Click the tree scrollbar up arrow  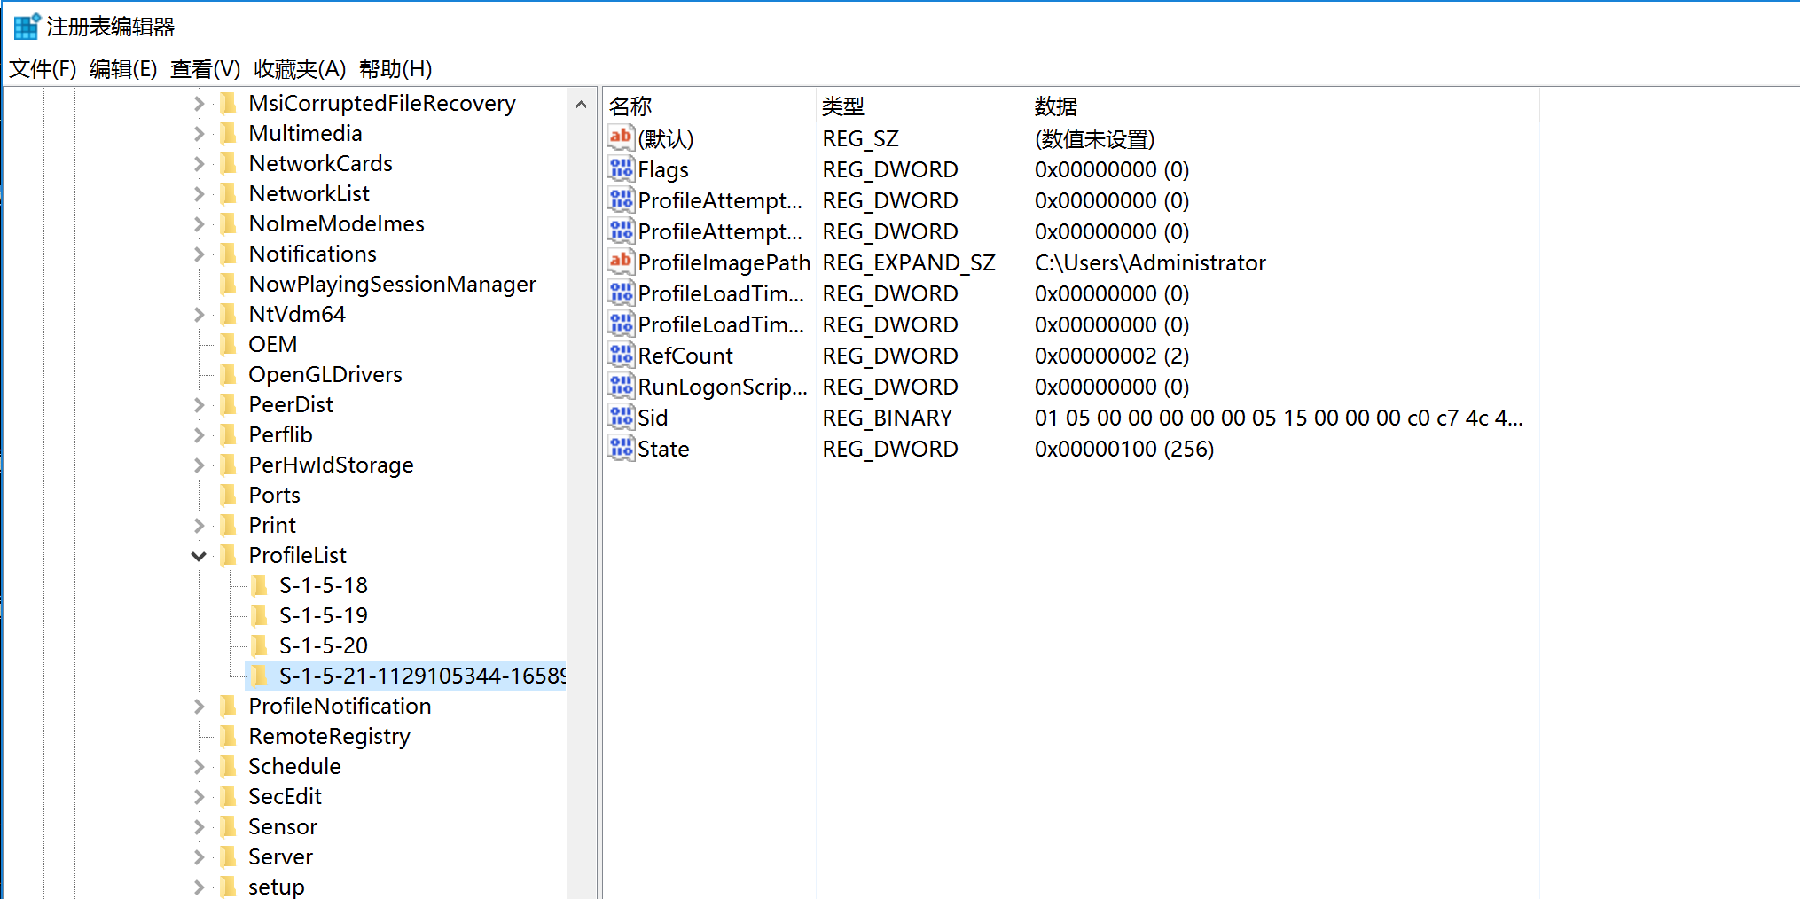[x=581, y=105]
